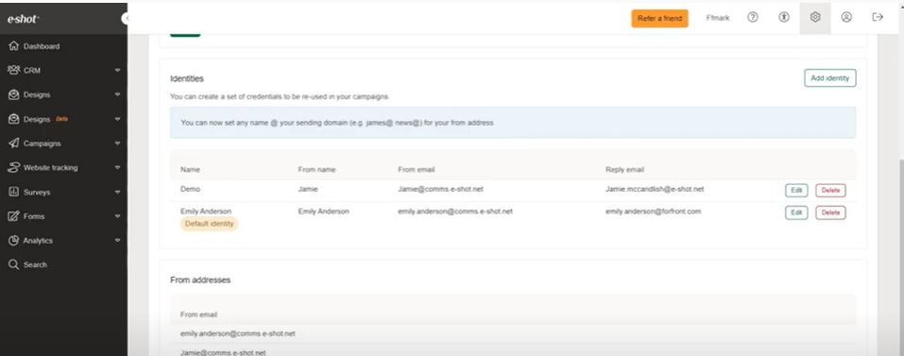Expand the Campaigns menu chevron
The width and height of the screenshot is (904, 356).
tap(118, 144)
